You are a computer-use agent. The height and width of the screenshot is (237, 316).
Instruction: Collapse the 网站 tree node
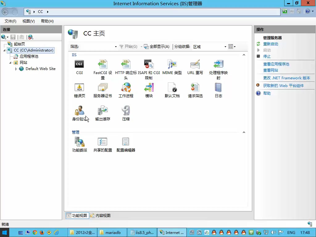pyautogui.click(x=10, y=63)
